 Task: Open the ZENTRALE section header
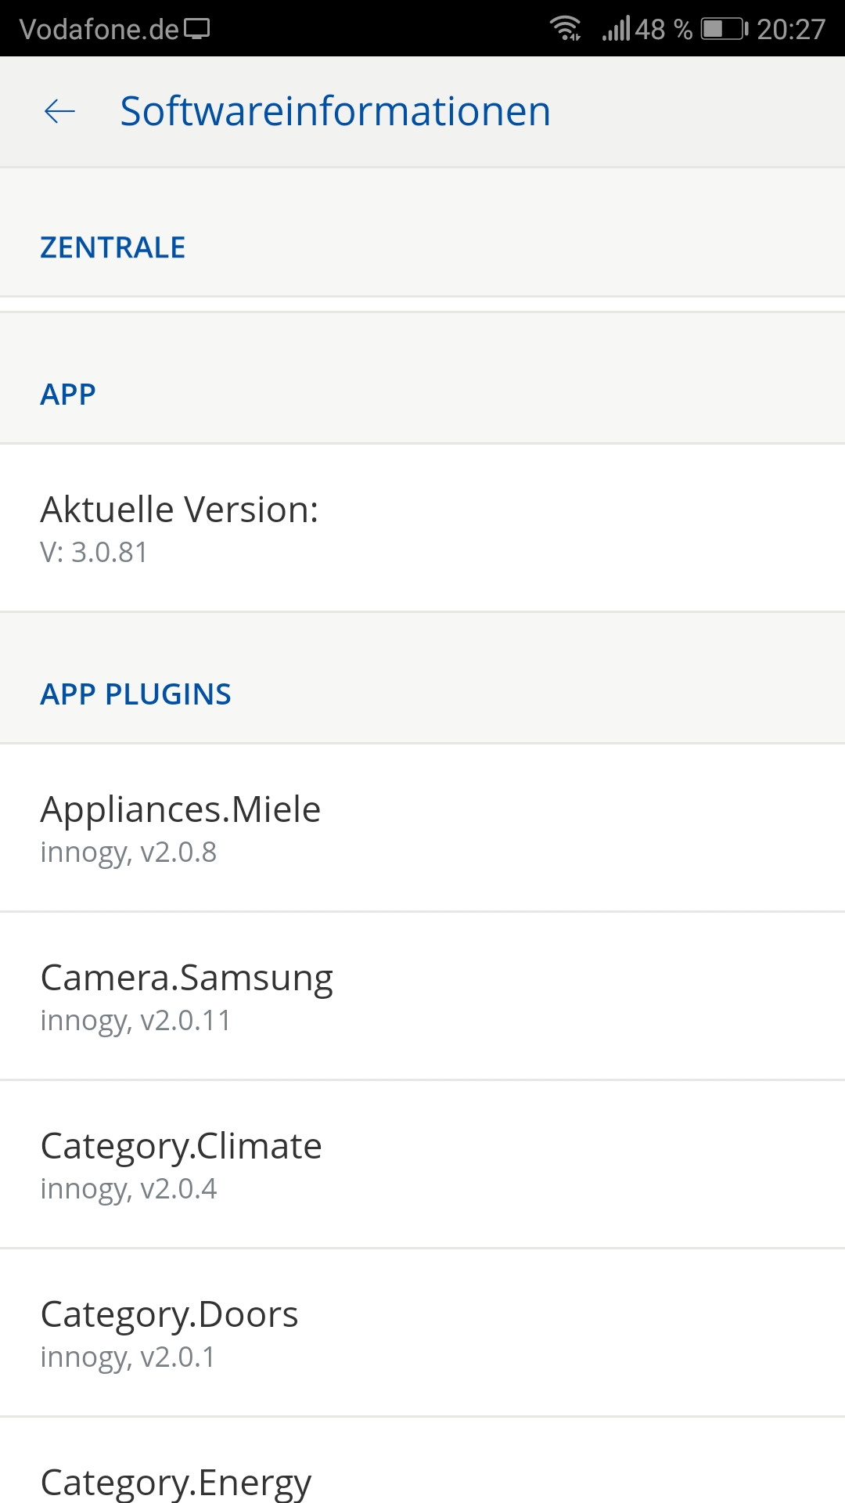pyautogui.click(x=113, y=247)
